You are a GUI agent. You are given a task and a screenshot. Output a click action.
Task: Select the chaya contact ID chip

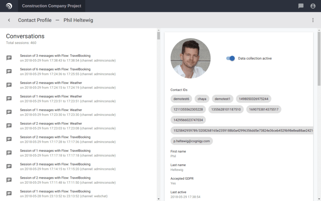[202, 99]
